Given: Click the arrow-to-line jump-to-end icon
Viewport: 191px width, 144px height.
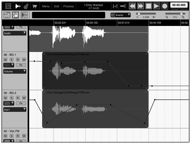Looking at the screenshot, I should (123, 6).
